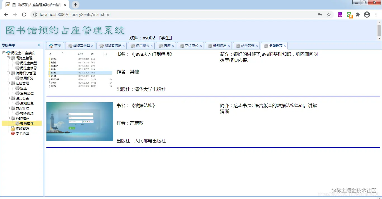Switch to the 选座 tab
This screenshot has width=382, height=199.
164,46
